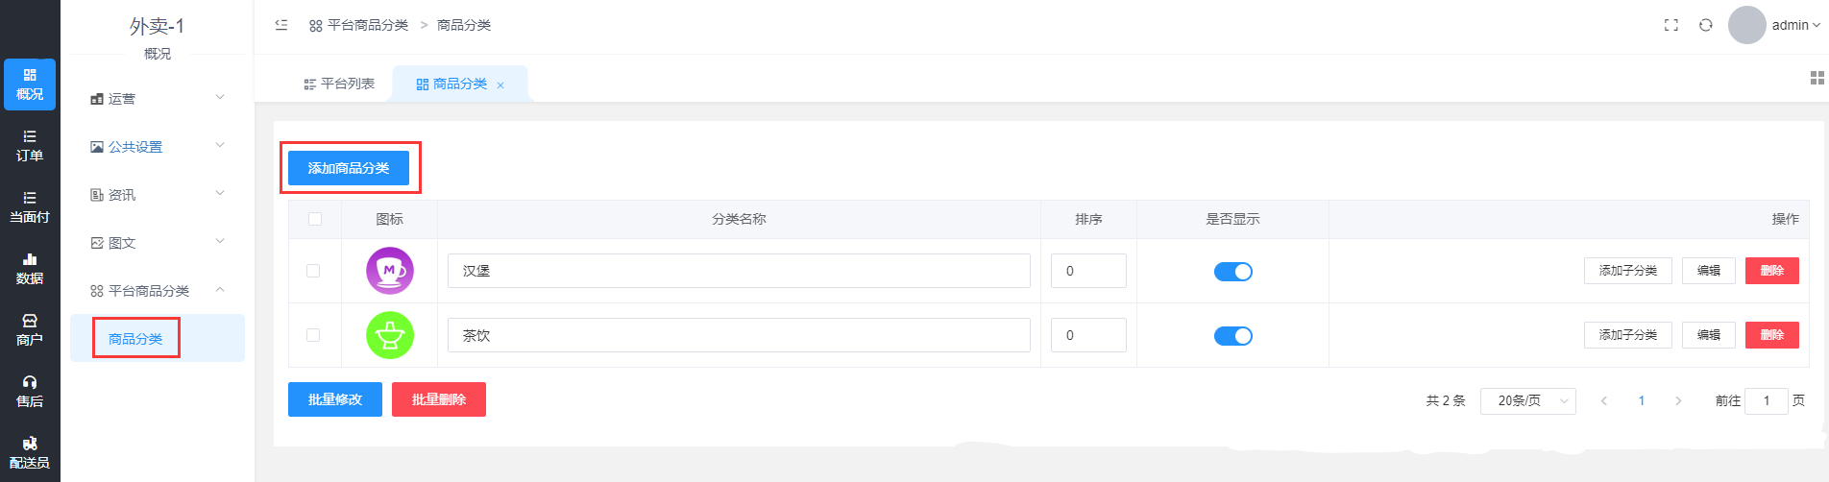
Task: Open the 20条/页 page size dropdown
Action: (x=1527, y=400)
